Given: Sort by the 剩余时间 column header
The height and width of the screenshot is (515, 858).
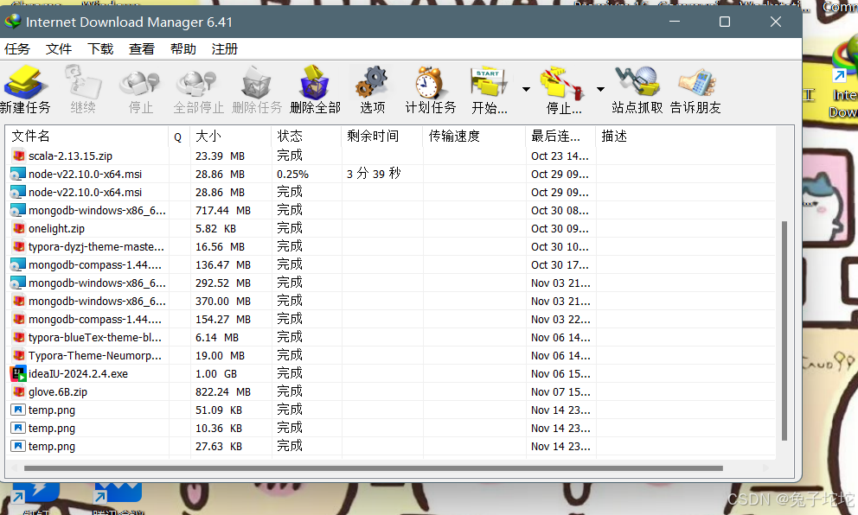Looking at the screenshot, I should (x=382, y=137).
